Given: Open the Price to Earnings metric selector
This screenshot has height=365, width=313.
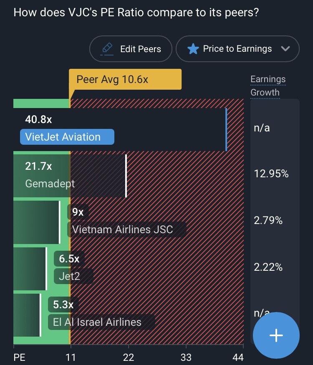Looking at the screenshot, I should tap(237, 49).
